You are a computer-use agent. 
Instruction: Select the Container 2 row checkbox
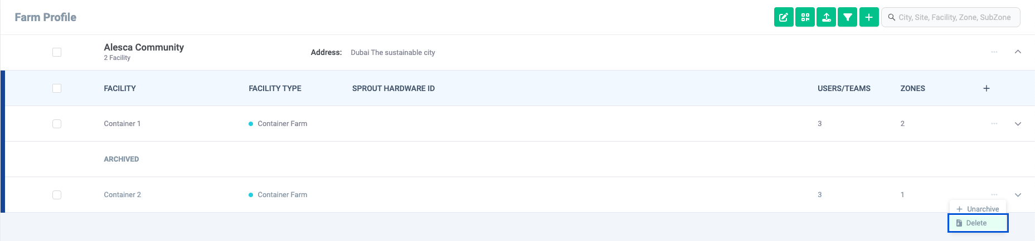57,195
